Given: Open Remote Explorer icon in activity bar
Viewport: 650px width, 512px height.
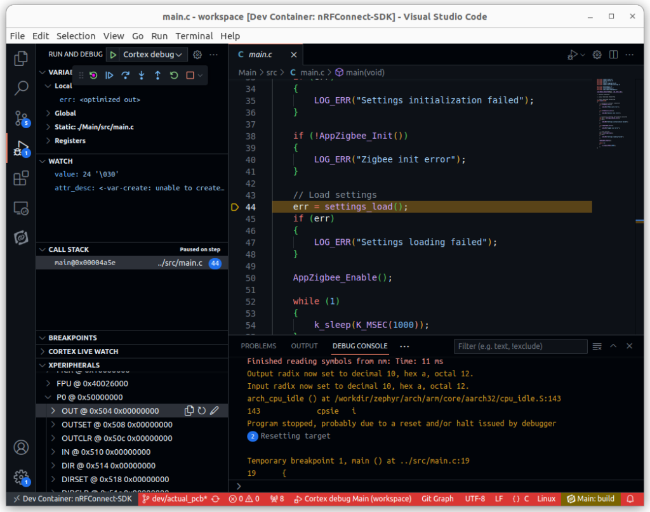Looking at the screenshot, I should tap(21, 208).
